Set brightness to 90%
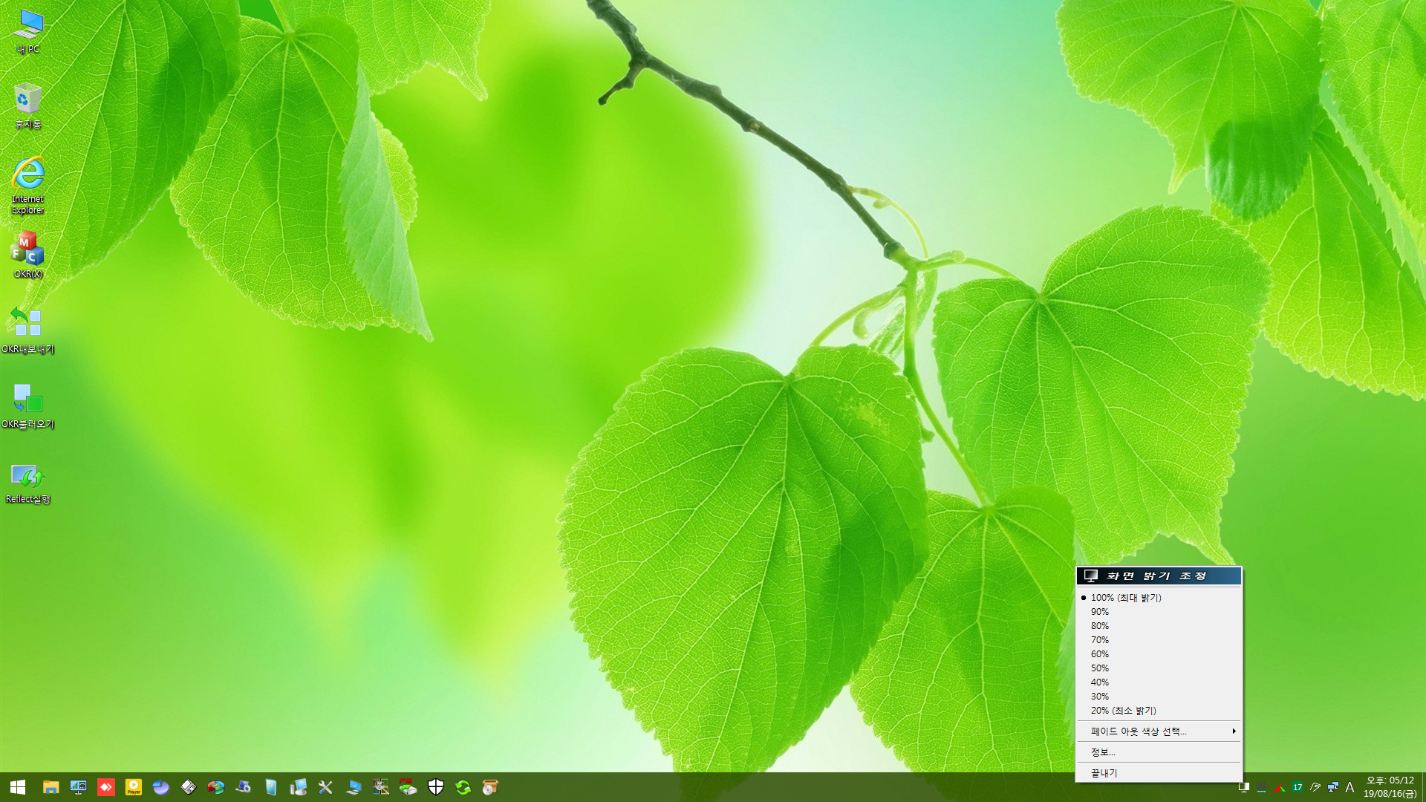Screen dimensions: 1426x802 coord(1159,612)
